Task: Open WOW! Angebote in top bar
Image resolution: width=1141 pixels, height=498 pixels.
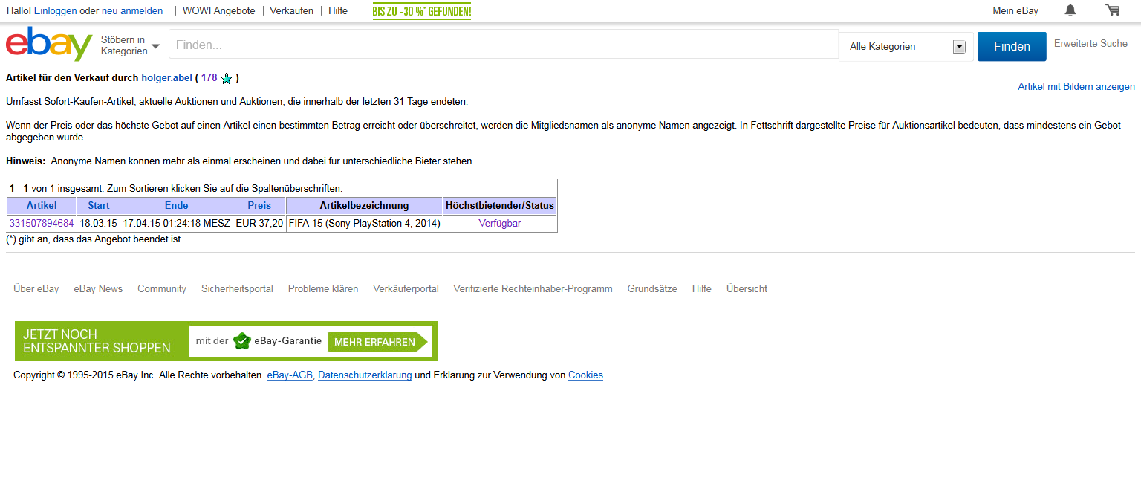Action: pyautogui.click(x=218, y=11)
